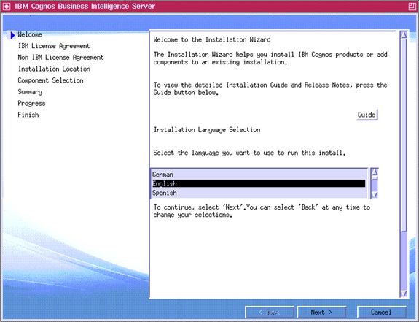The image size is (419, 322).
Task: Select the Summary step
Action: (30, 92)
